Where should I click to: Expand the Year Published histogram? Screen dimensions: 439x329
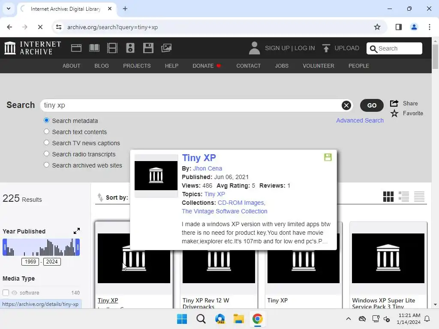tap(76, 231)
